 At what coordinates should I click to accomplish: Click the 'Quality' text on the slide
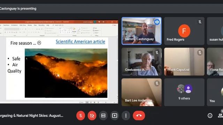click(14, 71)
